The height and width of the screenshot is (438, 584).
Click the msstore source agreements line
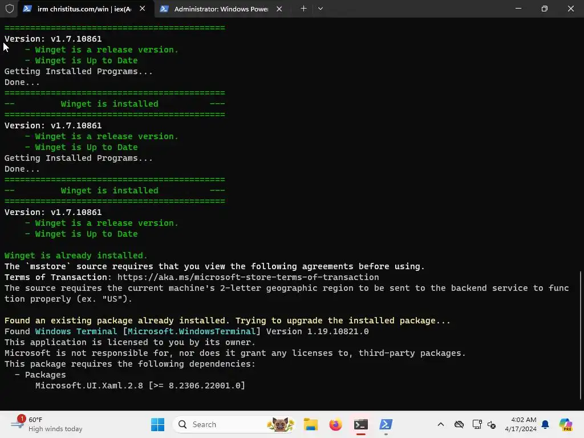pyautogui.click(x=214, y=266)
